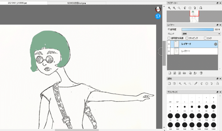The width and height of the screenshot is (222, 131).
Task: Click the canvas horizontal scrollbar thumb
Action: tap(77, 130)
